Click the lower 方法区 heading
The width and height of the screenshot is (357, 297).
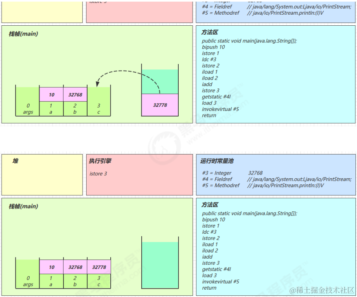point(210,205)
